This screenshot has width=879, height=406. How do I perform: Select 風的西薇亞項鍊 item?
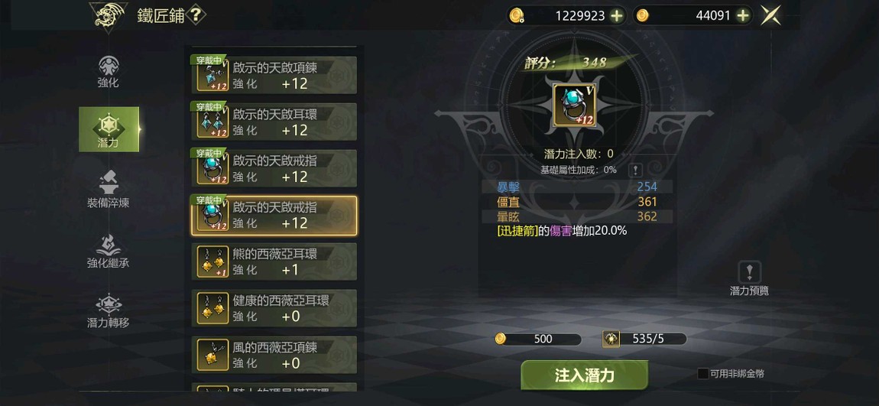point(274,355)
